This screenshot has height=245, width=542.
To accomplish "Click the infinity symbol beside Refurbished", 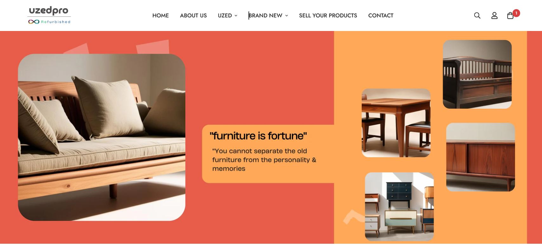I will pos(34,22).
